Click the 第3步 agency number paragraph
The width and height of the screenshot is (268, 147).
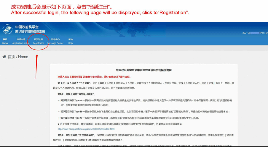pos(146,137)
